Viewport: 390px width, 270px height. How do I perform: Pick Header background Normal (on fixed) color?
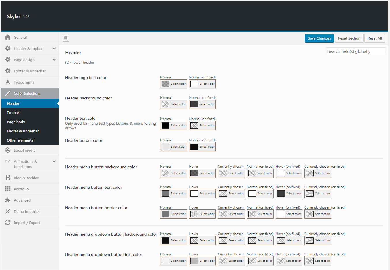(202, 104)
